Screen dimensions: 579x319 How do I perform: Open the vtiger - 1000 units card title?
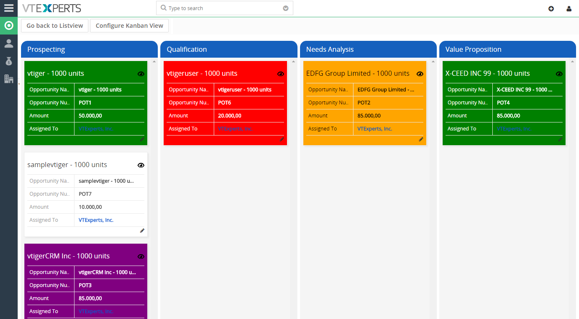(x=56, y=73)
